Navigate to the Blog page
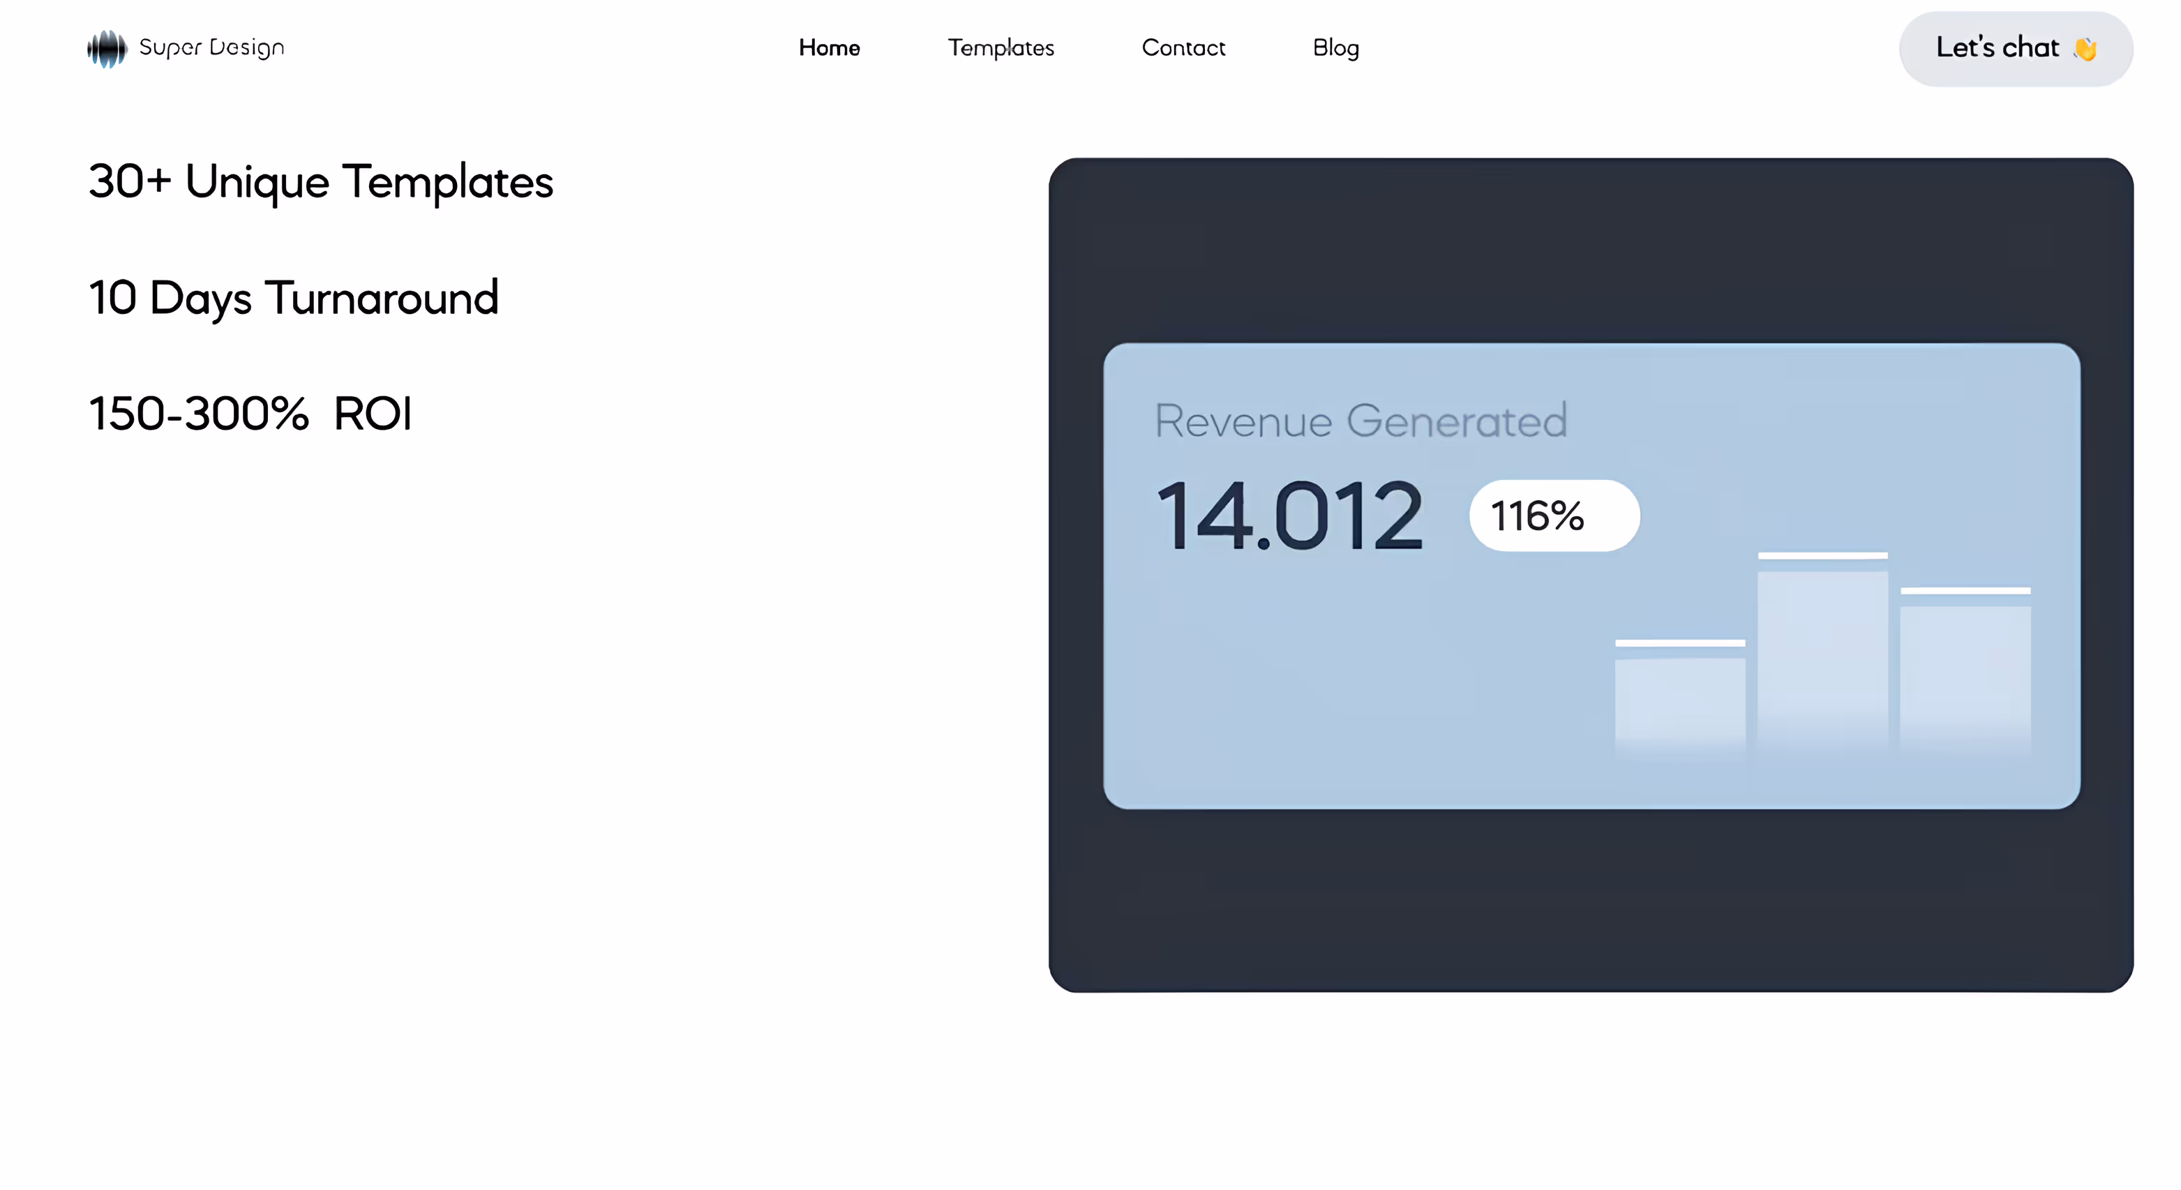Image resolution: width=2181 pixels, height=1190 pixels. click(x=1335, y=48)
